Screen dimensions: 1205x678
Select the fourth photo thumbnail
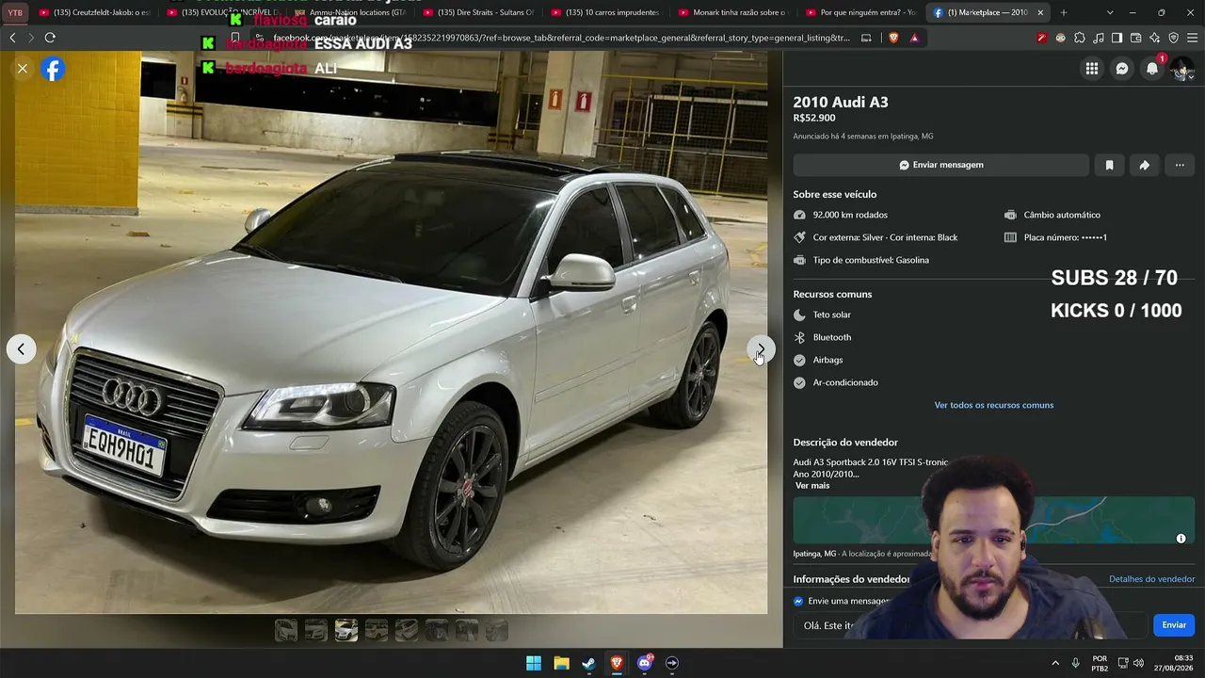[x=377, y=631]
